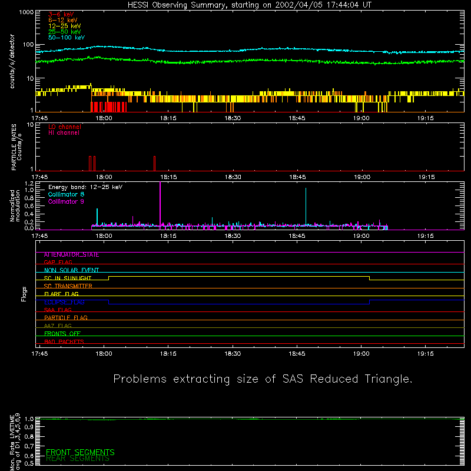
Task: Click the 'Energy band: 12-25 keV' label
Action: 85,187
